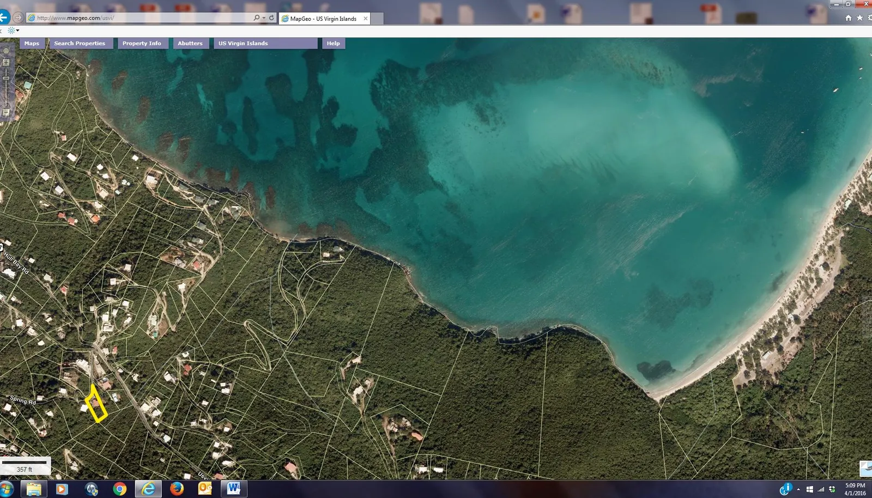Open the Help menu
The width and height of the screenshot is (872, 498).
[333, 44]
